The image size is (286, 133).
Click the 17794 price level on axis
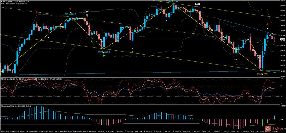283,31
